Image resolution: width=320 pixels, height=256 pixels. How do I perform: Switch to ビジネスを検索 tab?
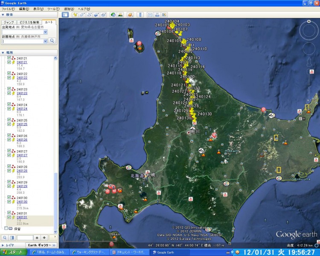29,22
